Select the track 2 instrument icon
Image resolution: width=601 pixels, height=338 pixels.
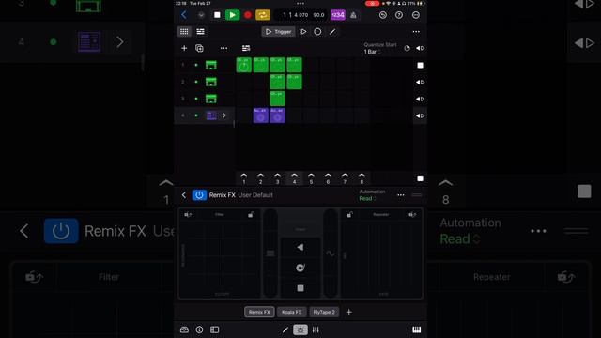tap(210, 82)
